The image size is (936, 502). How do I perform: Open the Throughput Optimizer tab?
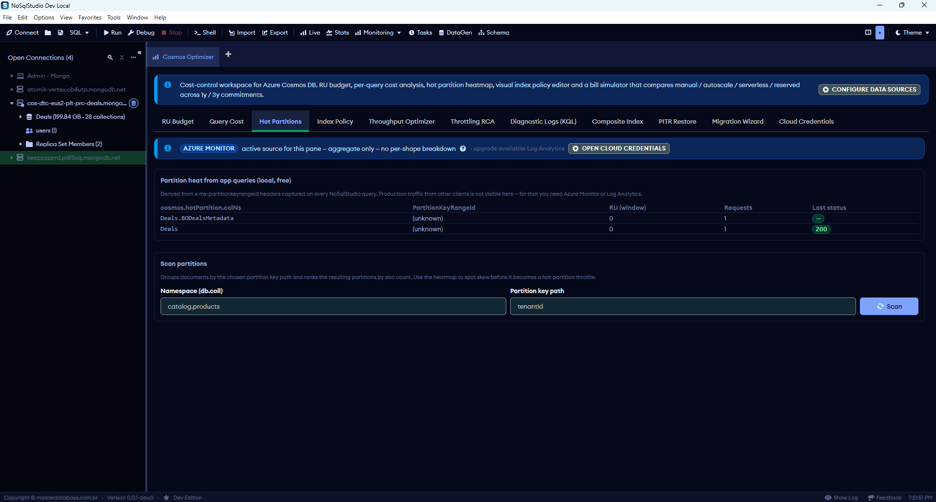pos(402,122)
